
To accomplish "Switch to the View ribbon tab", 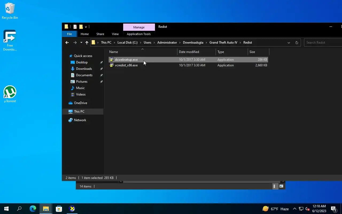I will (115, 34).
